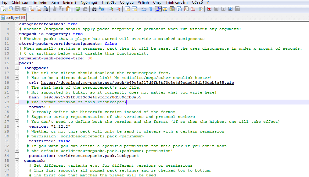The image size is (309, 177).
Task: Create a new file with the New icon
Action: click(x=3, y=9)
